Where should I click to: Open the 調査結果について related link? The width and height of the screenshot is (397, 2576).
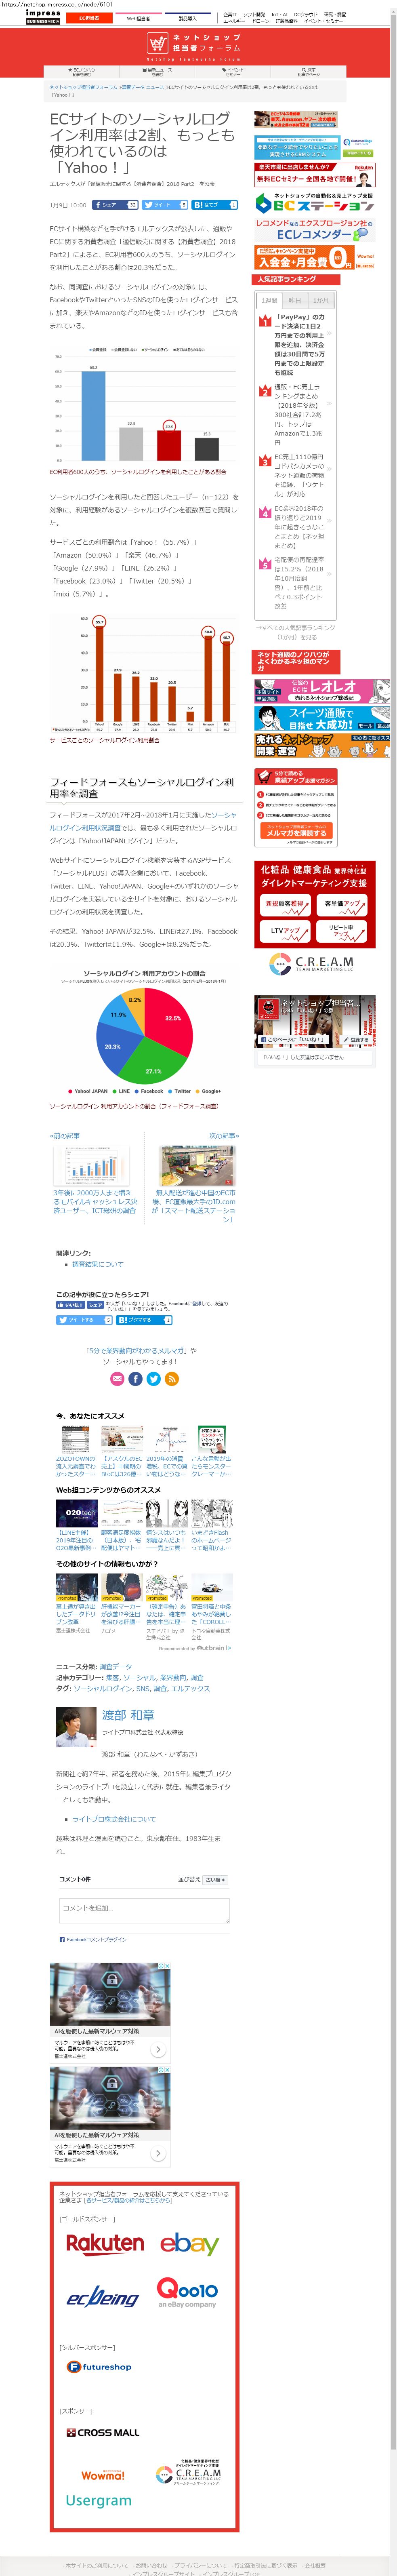98,1265
